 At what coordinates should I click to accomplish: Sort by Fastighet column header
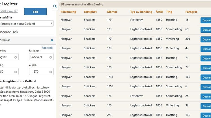[x=90, y=12]
